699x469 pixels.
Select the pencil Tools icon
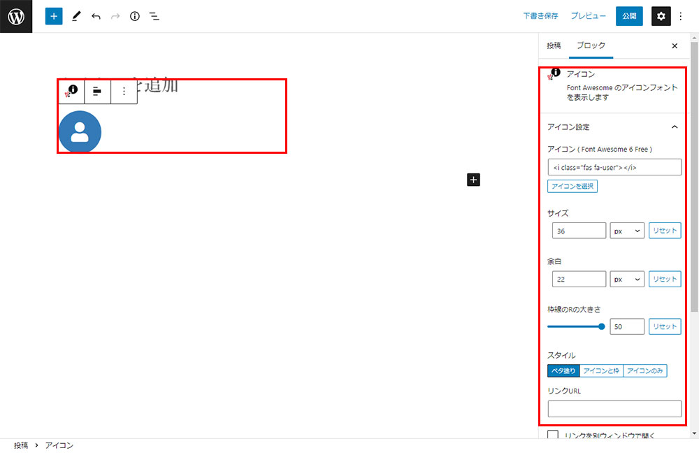point(76,16)
